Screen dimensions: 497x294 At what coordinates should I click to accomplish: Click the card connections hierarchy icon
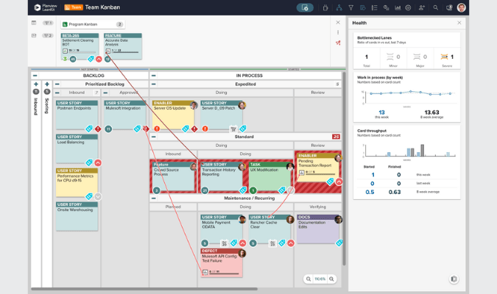tap(339, 8)
